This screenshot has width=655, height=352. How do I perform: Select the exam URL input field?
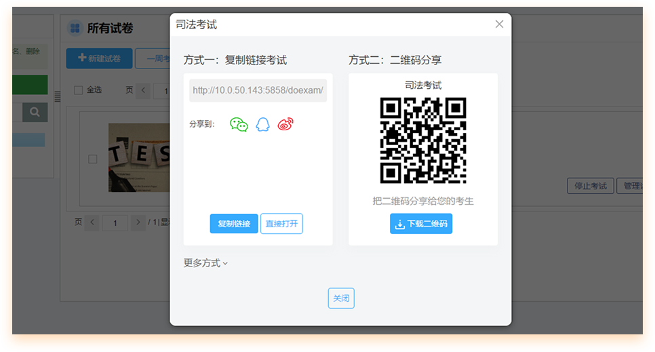pos(258,90)
